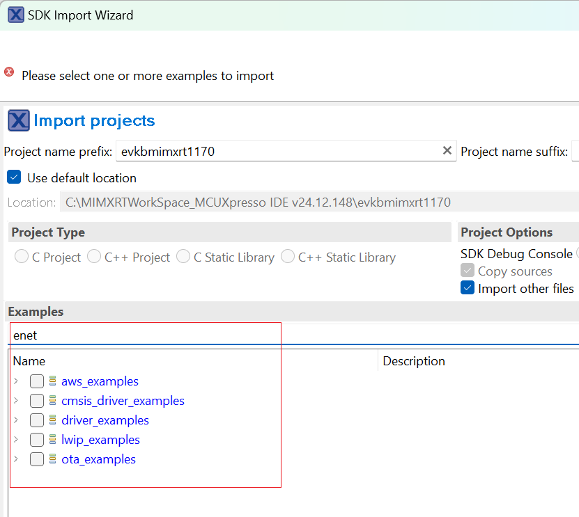
Task: Click the Name column header
Action: click(29, 361)
